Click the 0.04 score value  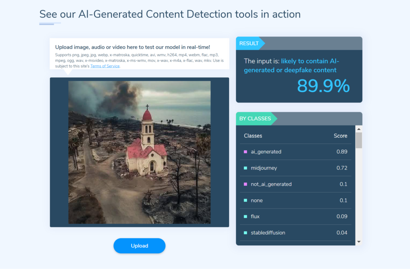[x=342, y=233]
